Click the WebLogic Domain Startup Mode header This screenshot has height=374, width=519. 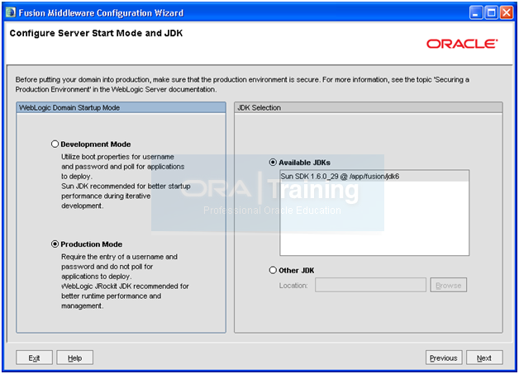click(121, 108)
